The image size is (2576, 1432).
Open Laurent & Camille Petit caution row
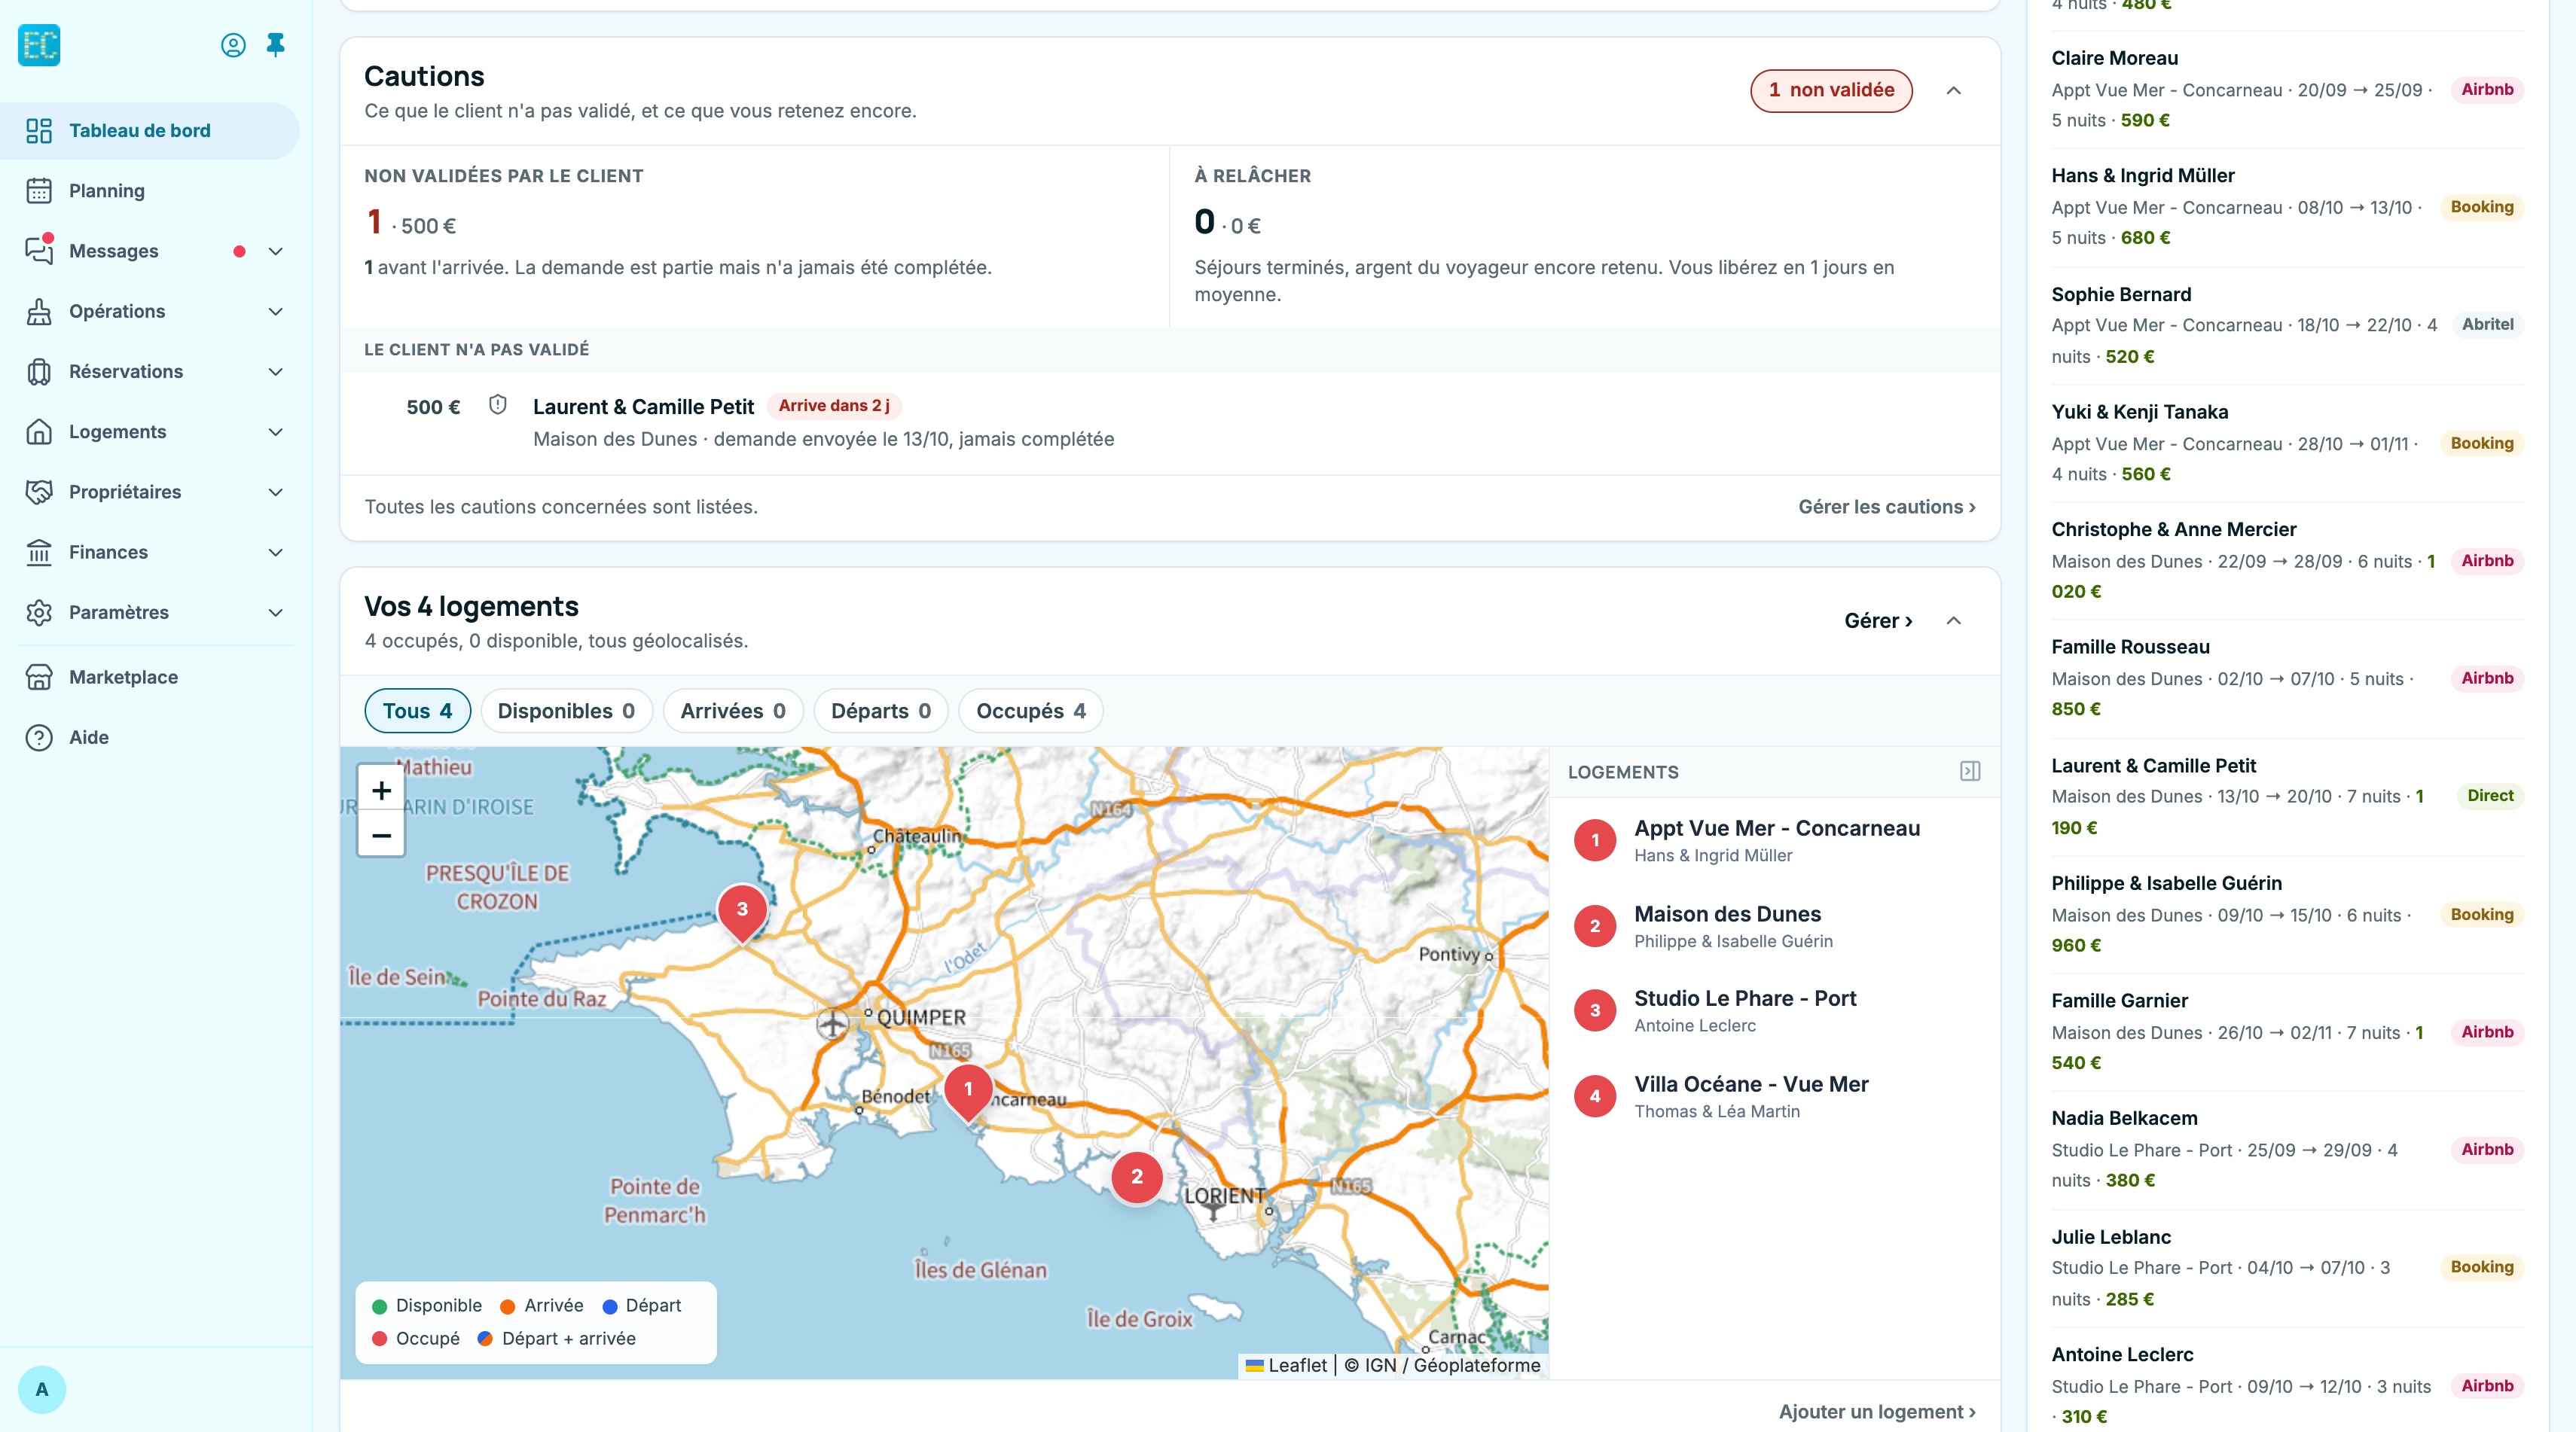point(1170,422)
